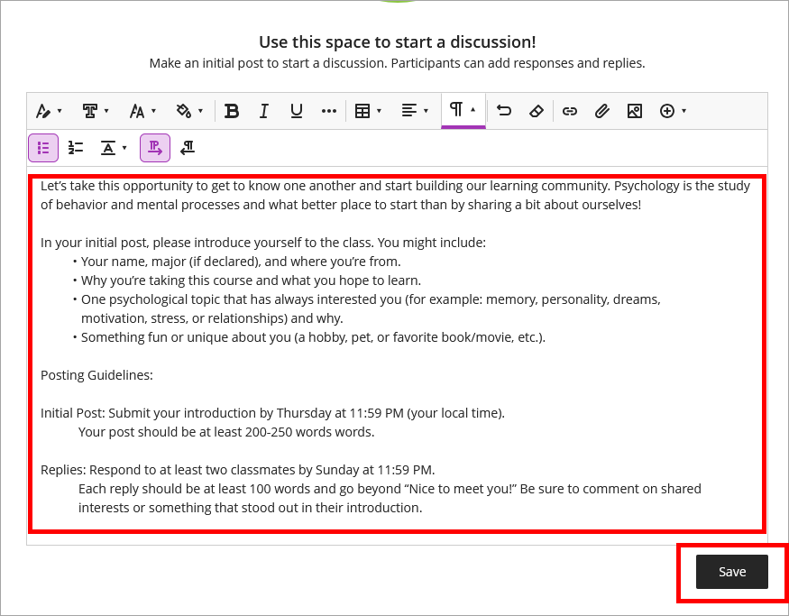Insert an image into the post
Image resolution: width=789 pixels, height=616 pixels.
[634, 110]
